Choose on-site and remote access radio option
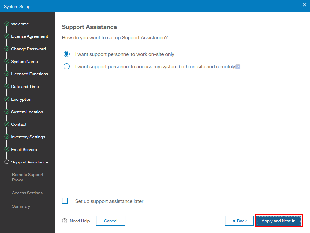Viewport: 310px width, 233px height. (67, 66)
